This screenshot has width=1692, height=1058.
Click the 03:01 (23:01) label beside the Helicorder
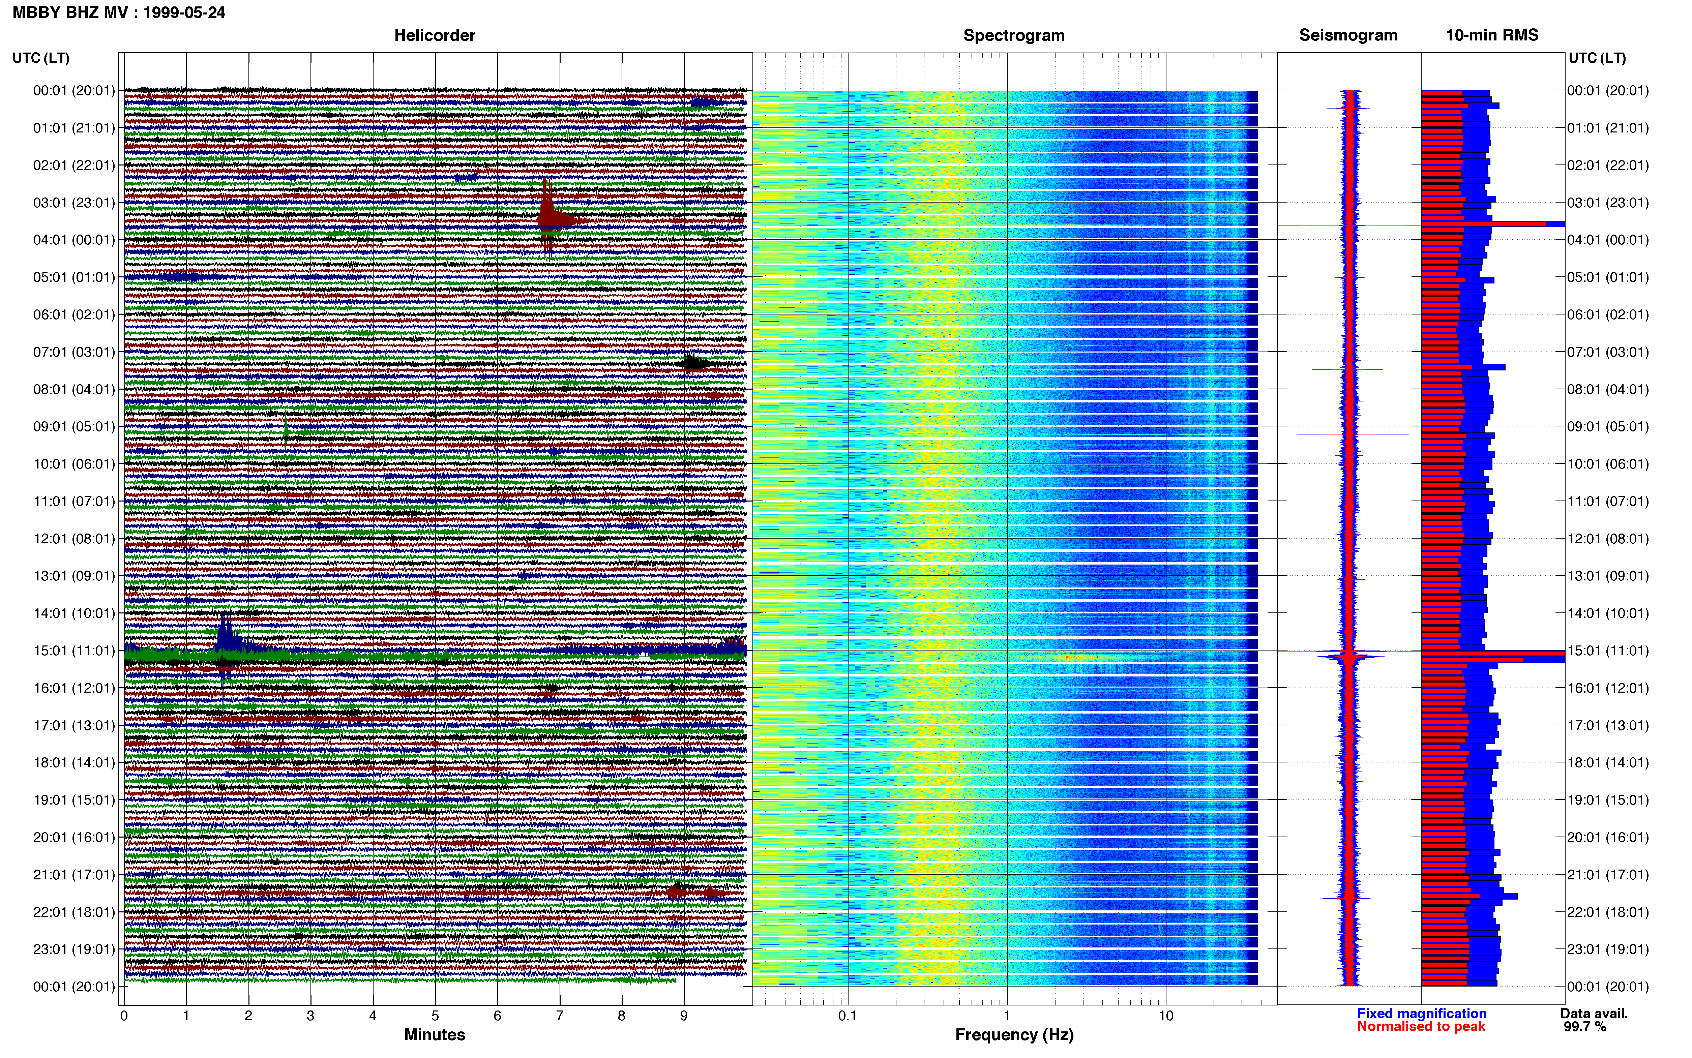tap(74, 202)
